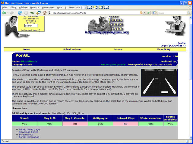
Task: Click the green leaf toolbar icon
Action: (32, 13)
